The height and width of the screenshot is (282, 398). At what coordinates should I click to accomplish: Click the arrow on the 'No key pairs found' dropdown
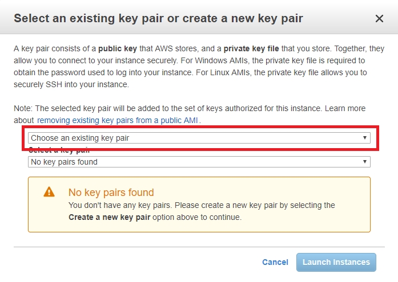(x=364, y=161)
